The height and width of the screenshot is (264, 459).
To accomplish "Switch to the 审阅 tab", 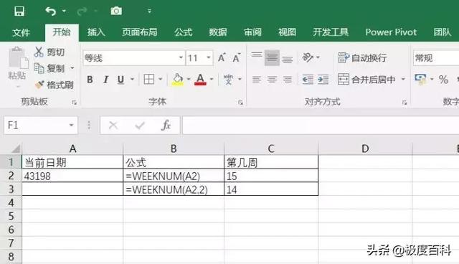I will (x=252, y=32).
